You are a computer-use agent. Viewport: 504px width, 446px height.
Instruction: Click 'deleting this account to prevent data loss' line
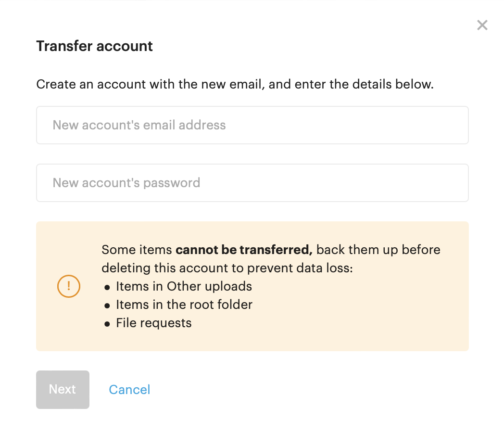tap(227, 268)
